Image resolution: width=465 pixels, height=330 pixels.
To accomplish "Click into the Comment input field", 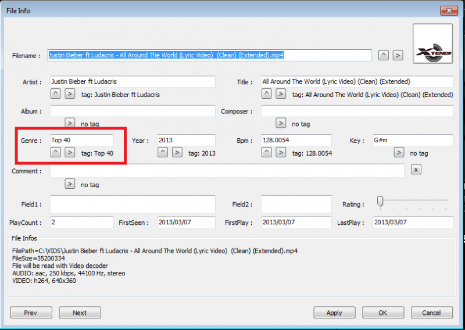I will point(227,171).
